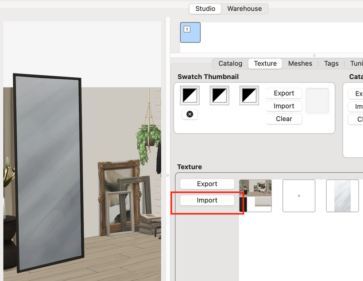Switch to the Studio tab

205,8
